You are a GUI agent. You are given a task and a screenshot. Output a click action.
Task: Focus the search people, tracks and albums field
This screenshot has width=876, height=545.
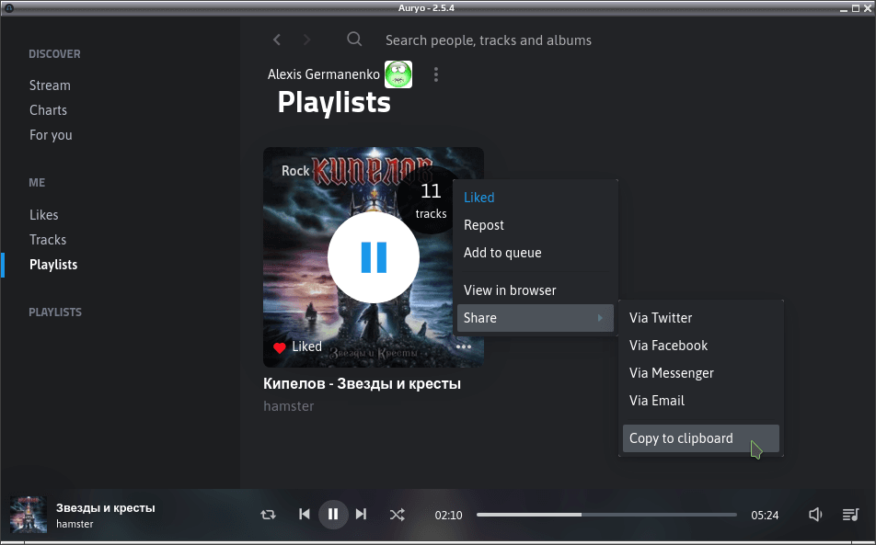point(489,40)
